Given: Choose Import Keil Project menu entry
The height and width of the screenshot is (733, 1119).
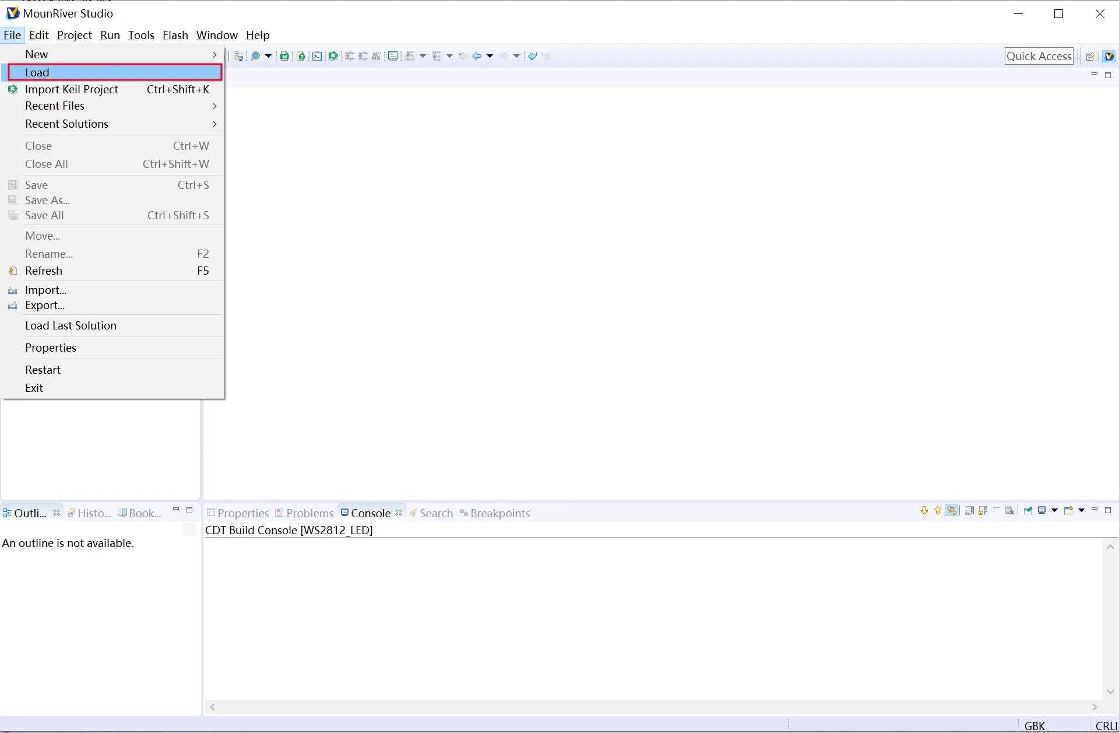Looking at the screenshot, I should [72, 89].
